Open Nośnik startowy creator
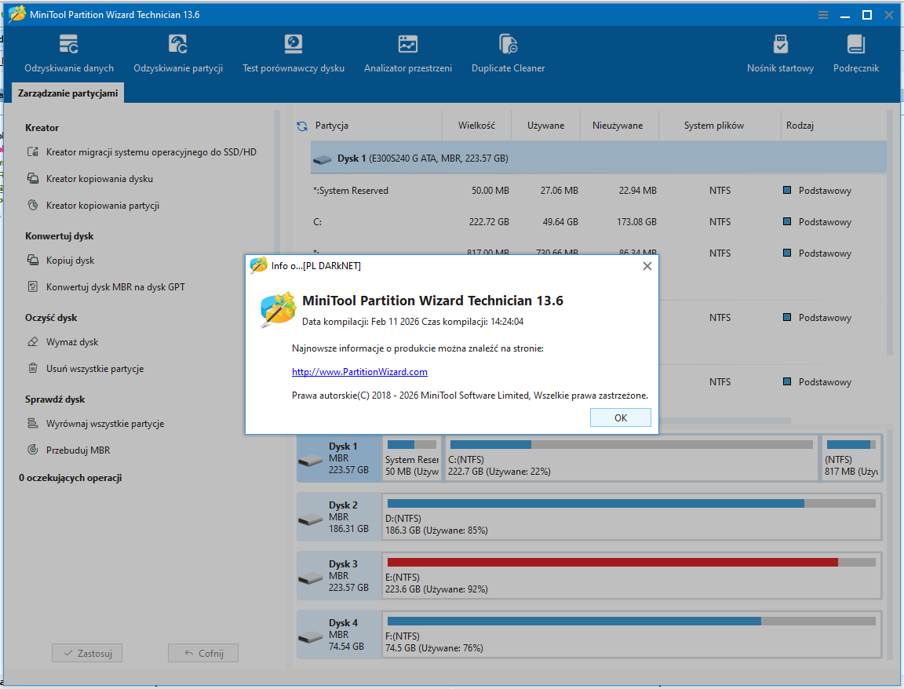Image resolution: width=904 pixels, height=689 pixels. pyautogui.click(x=780, y=53)
